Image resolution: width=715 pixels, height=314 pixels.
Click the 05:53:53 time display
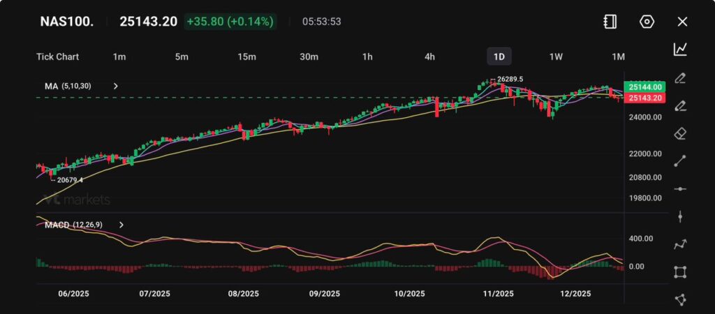[321, 22]
